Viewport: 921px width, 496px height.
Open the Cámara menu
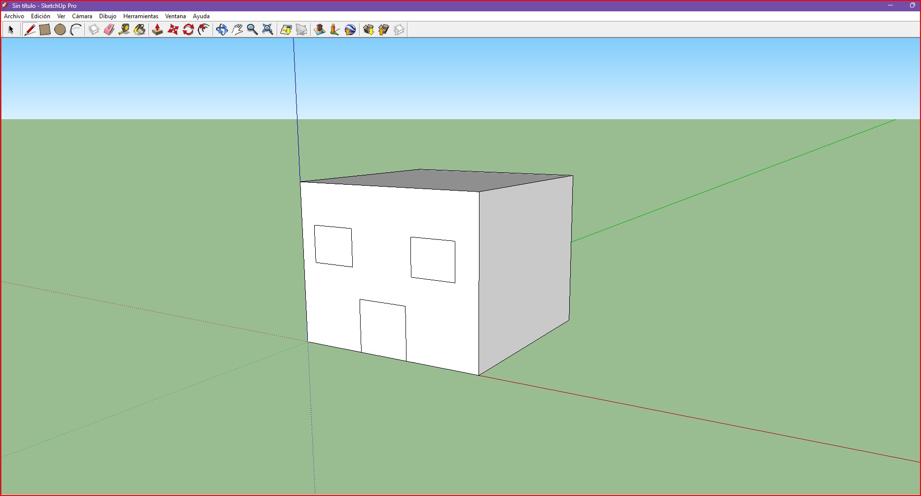82,16
